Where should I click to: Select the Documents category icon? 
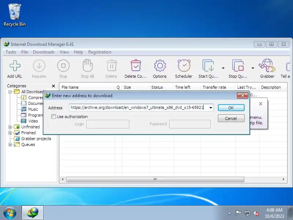tap(24, 103)
